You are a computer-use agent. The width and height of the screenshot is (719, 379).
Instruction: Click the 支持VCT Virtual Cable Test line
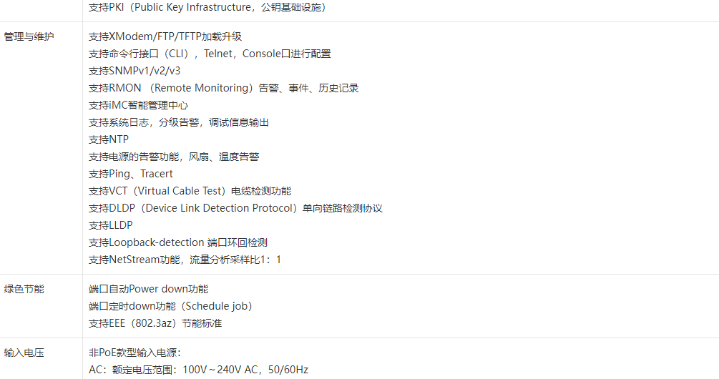tap(190, 191)
